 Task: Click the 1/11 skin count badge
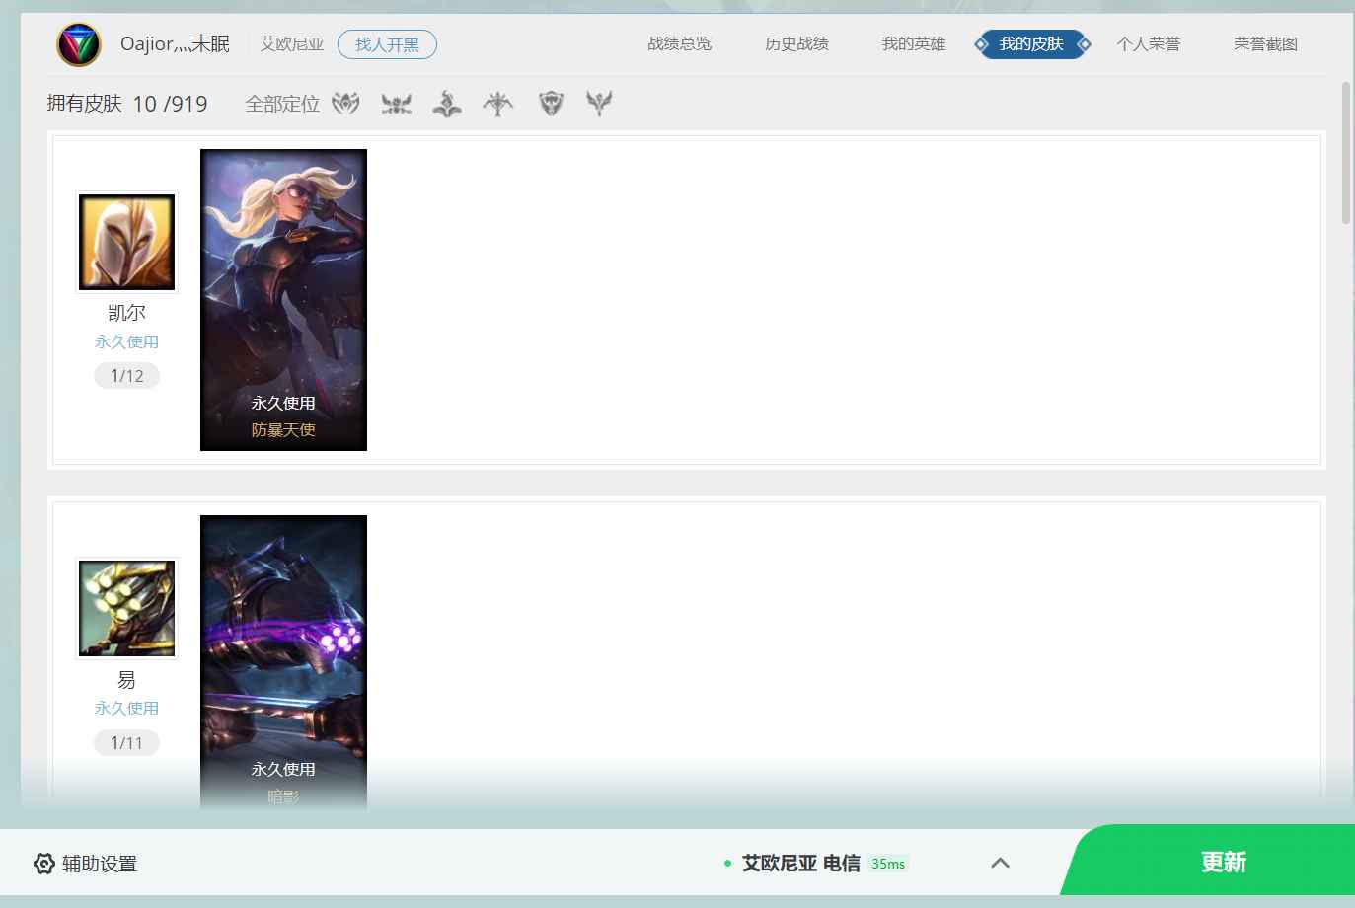[127, 743]
